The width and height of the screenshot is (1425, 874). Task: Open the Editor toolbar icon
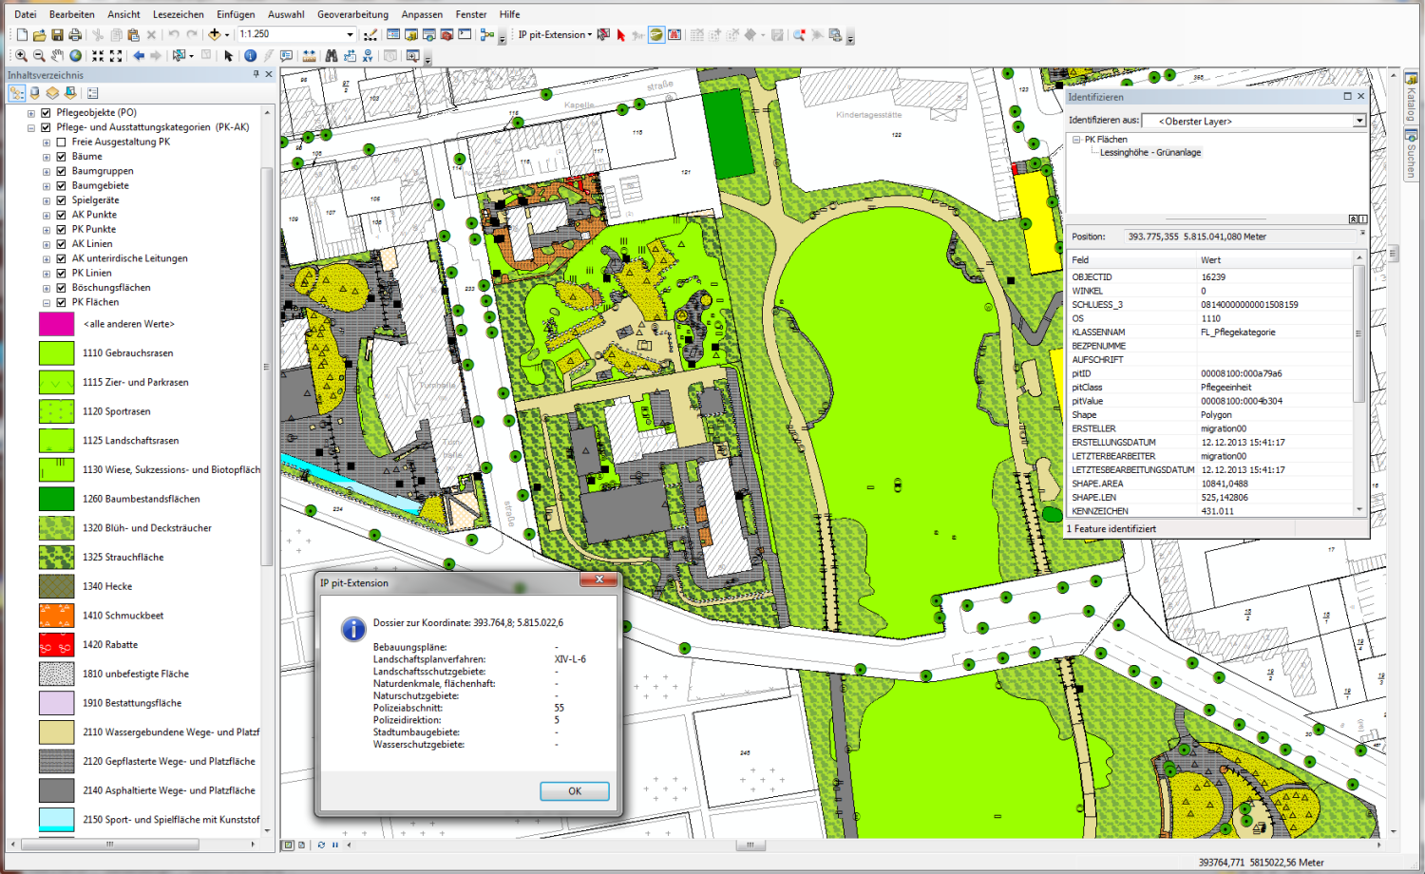(370, 35)
